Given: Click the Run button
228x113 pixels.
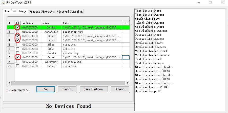Looking at the screenshot, I should point(46,89).
